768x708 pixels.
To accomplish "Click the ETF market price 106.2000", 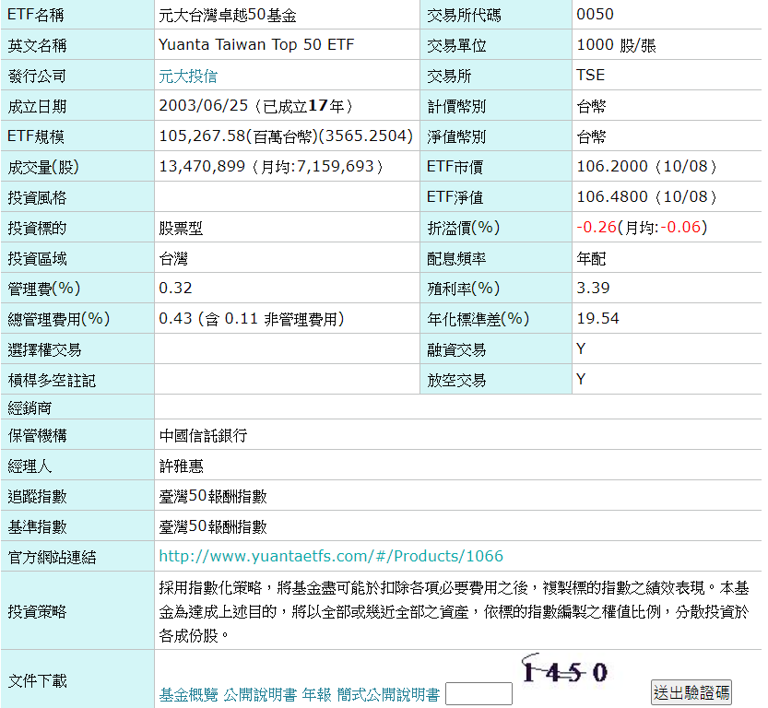I will click(612, 167).
